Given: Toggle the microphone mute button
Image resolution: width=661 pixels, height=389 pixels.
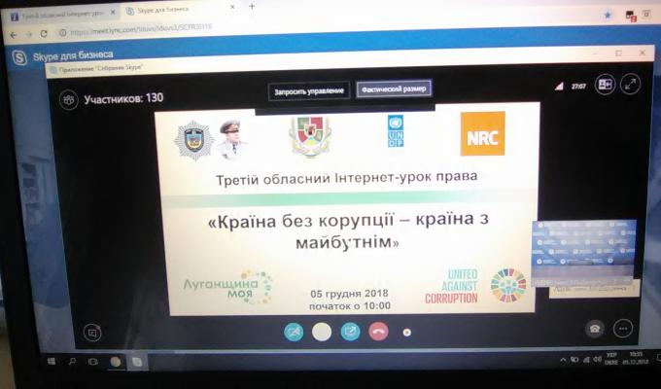Looking at the screenshot, I should 322,332.
